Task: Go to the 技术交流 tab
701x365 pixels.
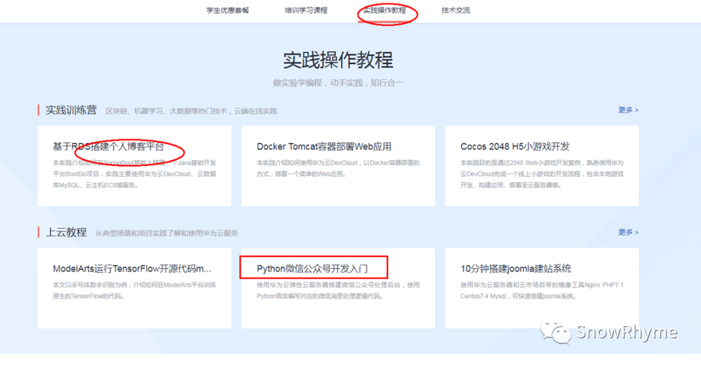Action: (x=456, y=10)
